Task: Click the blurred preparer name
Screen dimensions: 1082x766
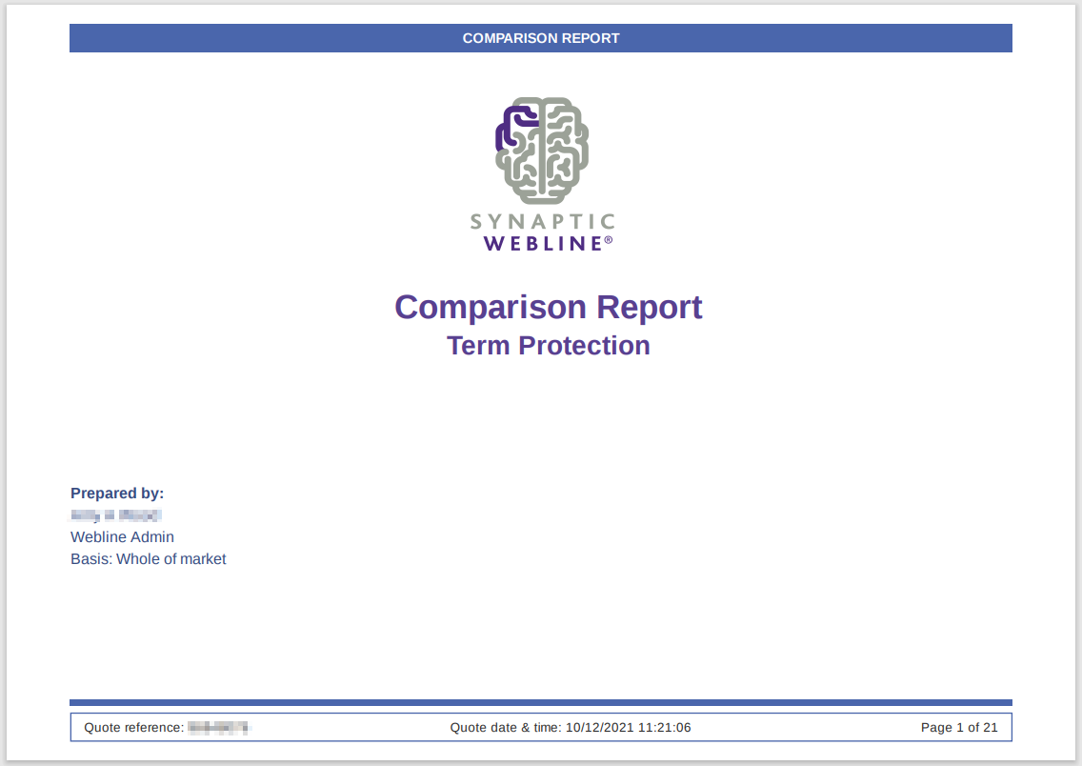Action: tap(116, 514)
